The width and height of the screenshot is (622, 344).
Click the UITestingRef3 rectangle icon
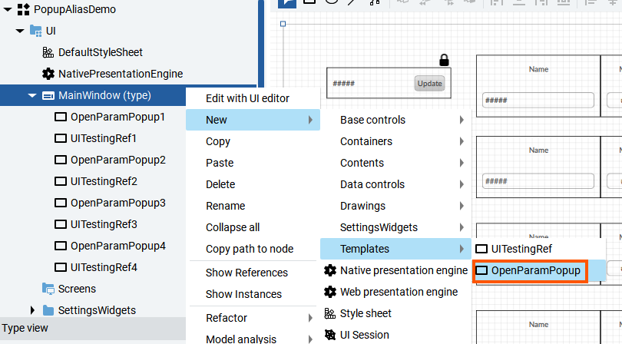[61, 224]
